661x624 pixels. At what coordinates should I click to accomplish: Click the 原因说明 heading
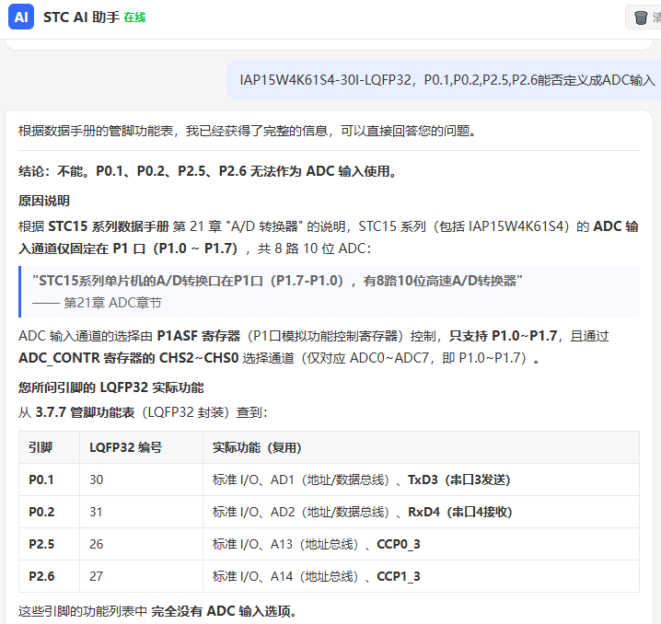44,201
